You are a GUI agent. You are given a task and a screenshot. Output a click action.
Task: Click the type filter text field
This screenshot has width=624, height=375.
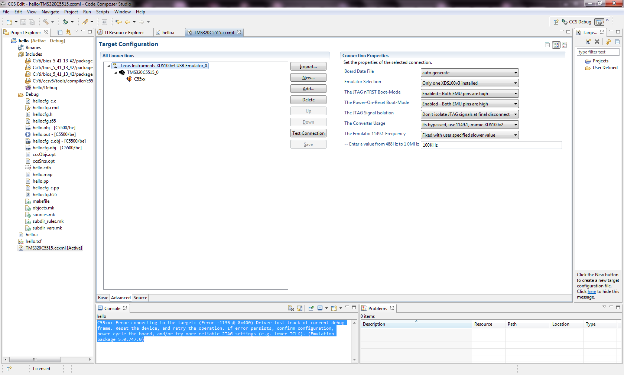pyautogui.click(x=598, y=52)
